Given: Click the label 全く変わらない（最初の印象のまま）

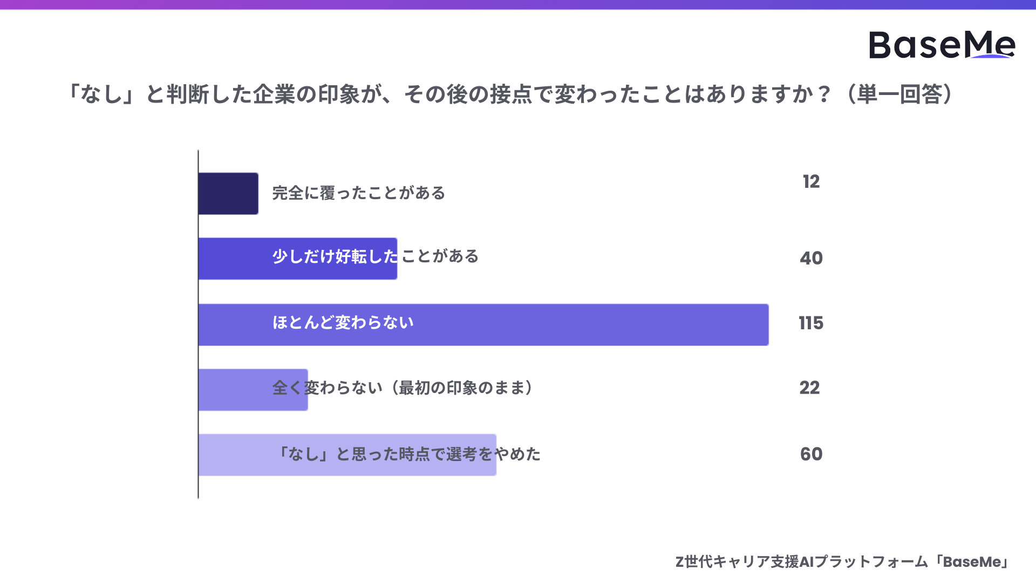Looking at the screenshot, I should tap(404, 388).
